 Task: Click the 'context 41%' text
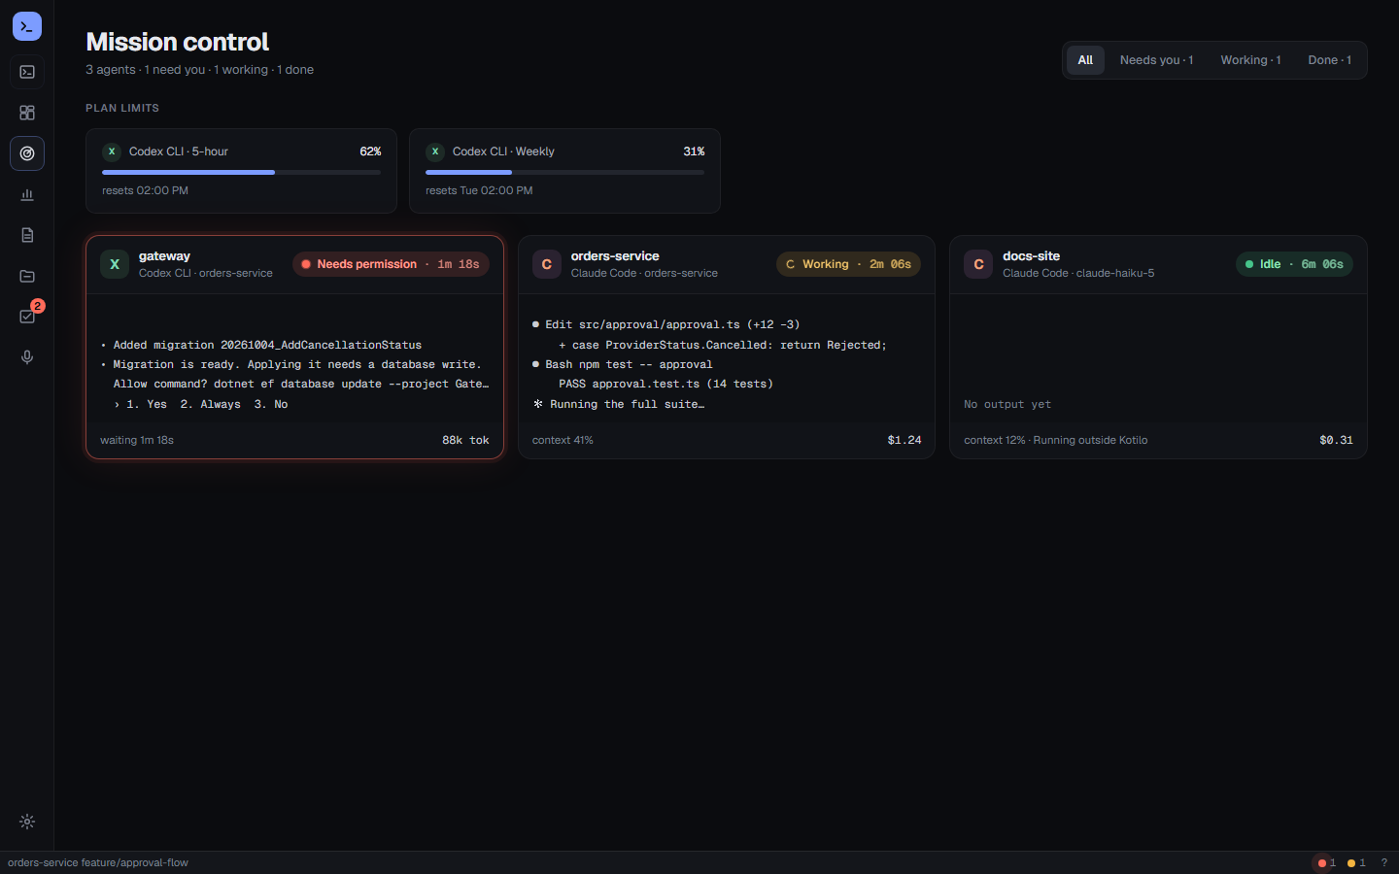(563, 440)
